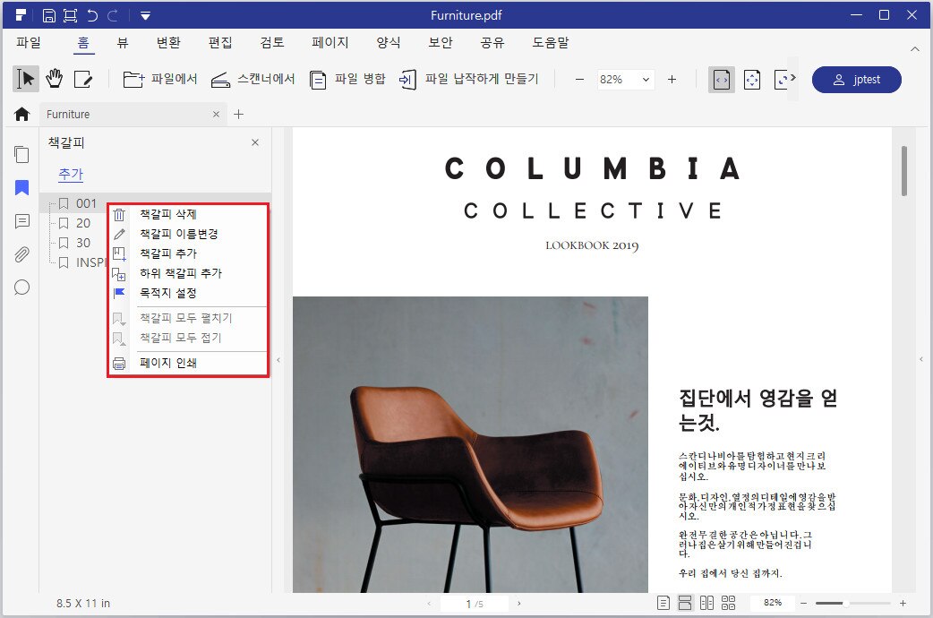933x618 pixels.
Task: Click Undo in title bar
Action: (92, 15)
